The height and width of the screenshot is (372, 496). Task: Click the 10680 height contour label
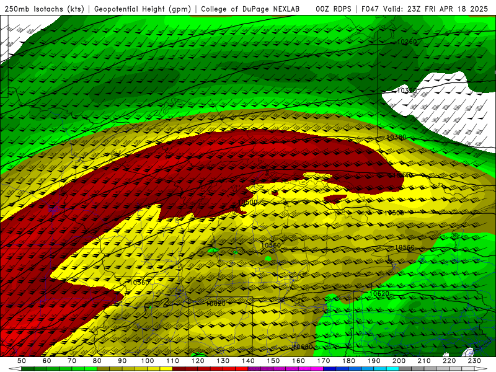click(303, 347)
